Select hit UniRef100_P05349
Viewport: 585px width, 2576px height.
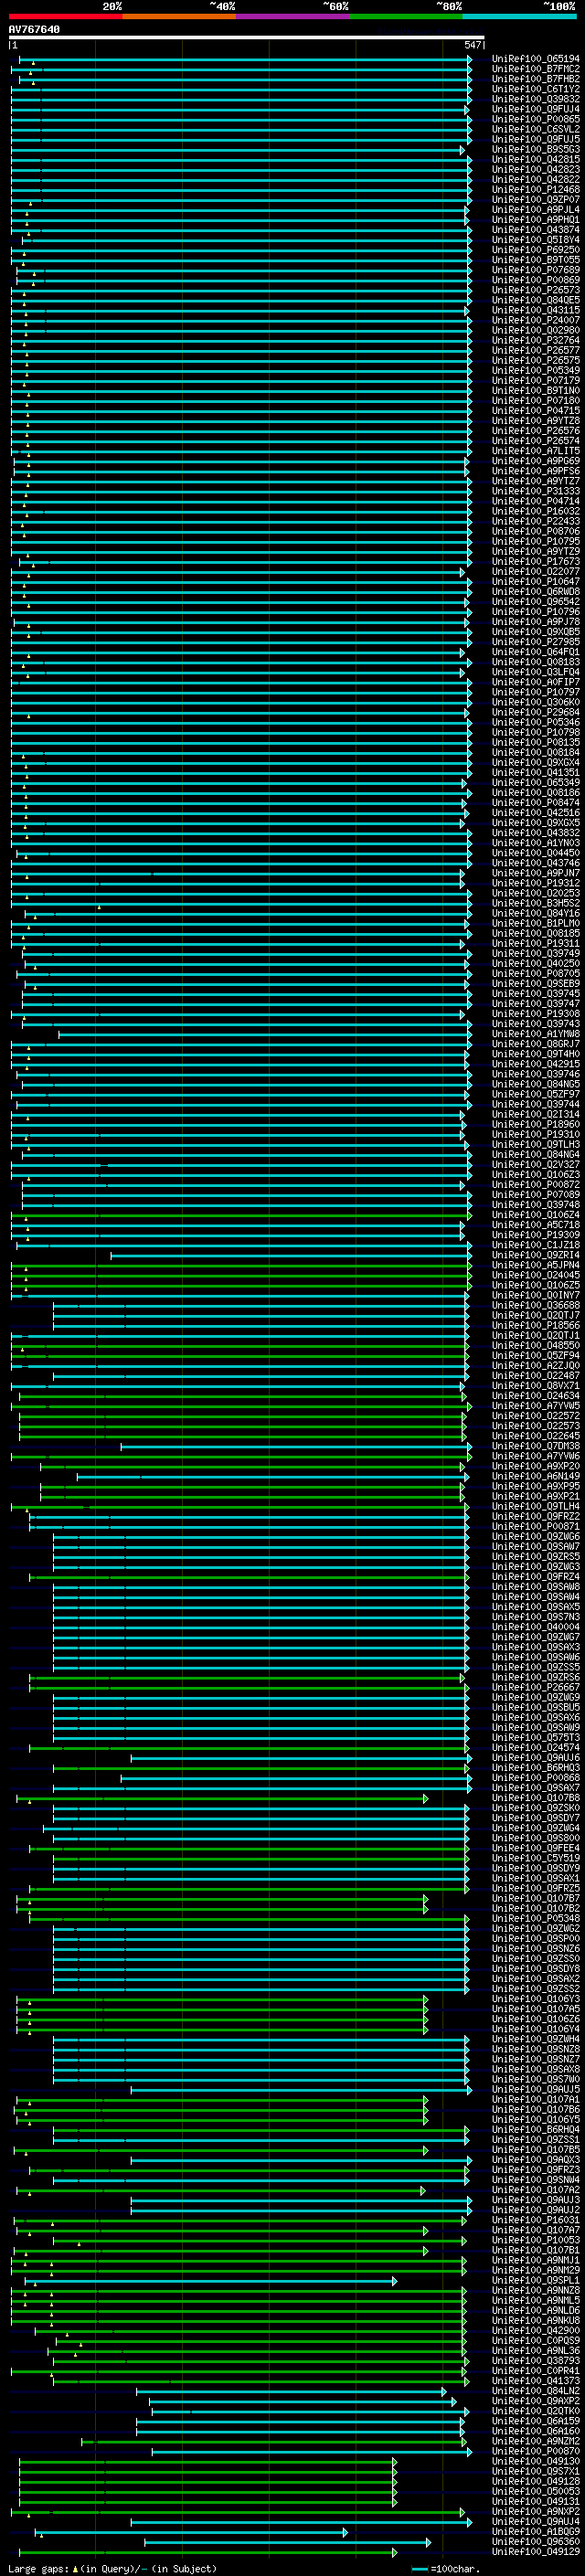pos(536,371)
